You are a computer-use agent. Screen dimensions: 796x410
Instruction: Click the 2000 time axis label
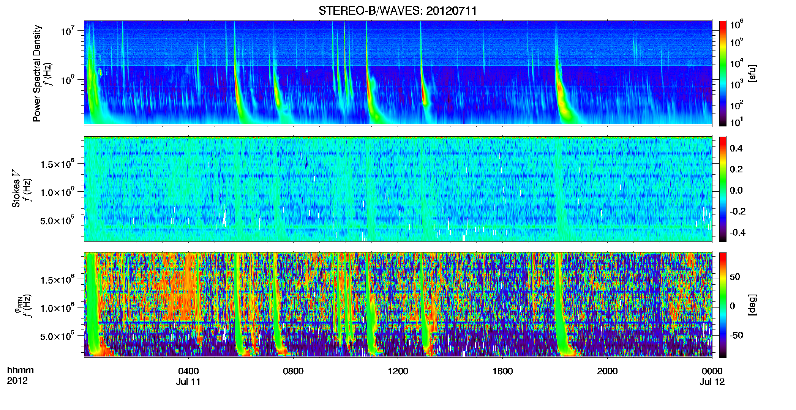coord(607,371)
